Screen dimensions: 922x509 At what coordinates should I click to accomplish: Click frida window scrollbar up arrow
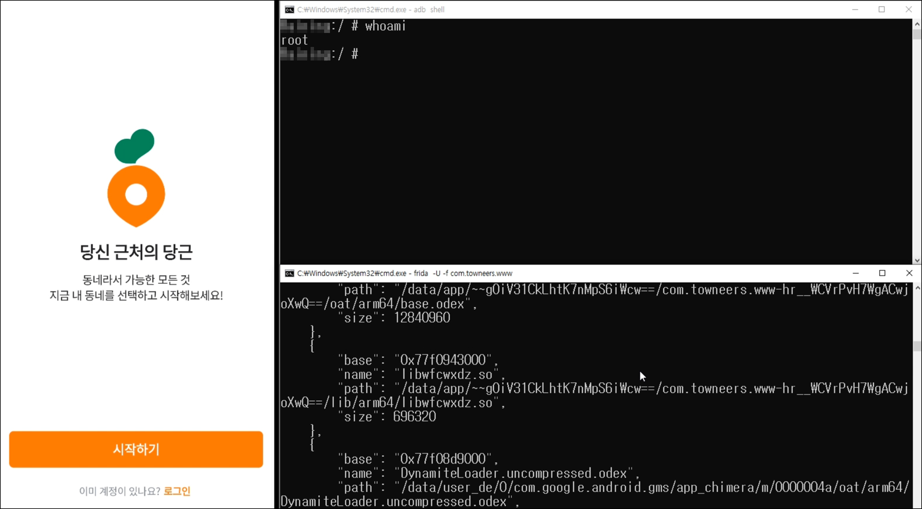(917, 288)
